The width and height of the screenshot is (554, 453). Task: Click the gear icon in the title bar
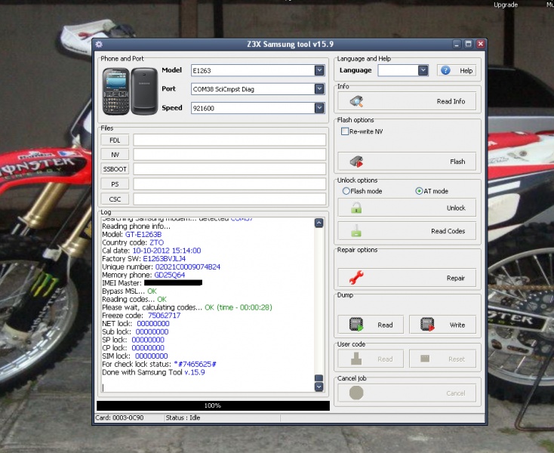tap(99, 45)
